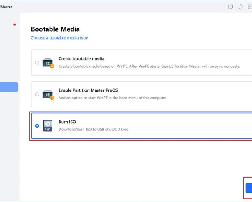Click the Enable Partition Master PreOS title
This screenshot has width=252, height=202.
coord(88,90)
